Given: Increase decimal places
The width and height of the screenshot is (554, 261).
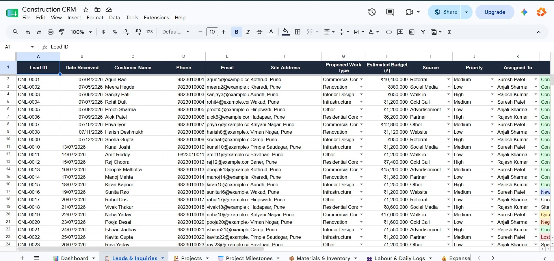Looking at the screenshot, I should click(x=138, y=32).
